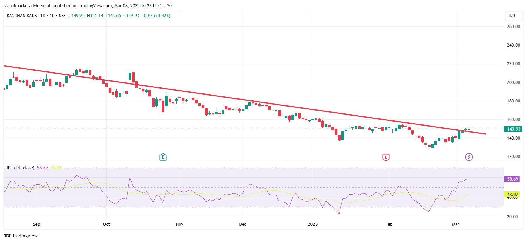Click the 1D interval in the chart legend
Screen dimensions: 527x242
[52, 16]
